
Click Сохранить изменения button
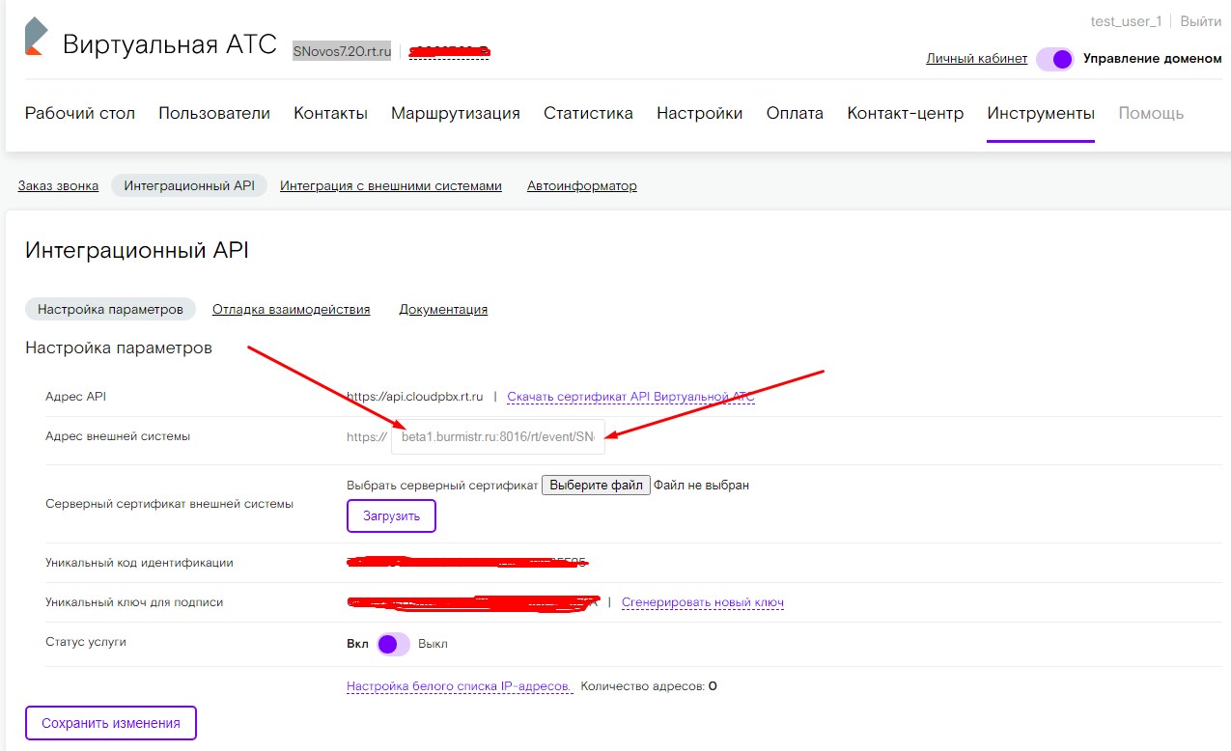(x=110, y=723)
